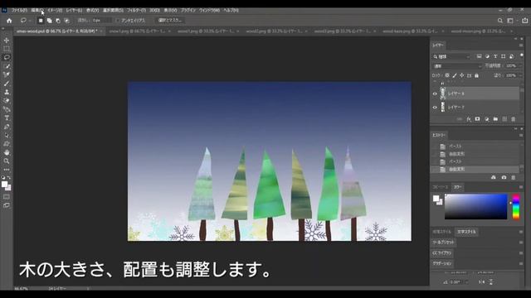The image size is (531, 298).
Task: Open the ヘルプ menu
Action: [x=231, y=11]
